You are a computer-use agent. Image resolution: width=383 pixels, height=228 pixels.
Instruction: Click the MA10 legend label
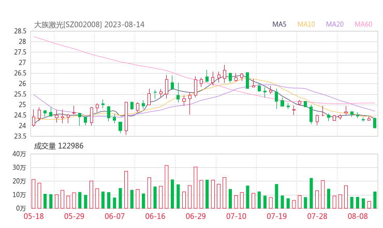tap(306, 24)
